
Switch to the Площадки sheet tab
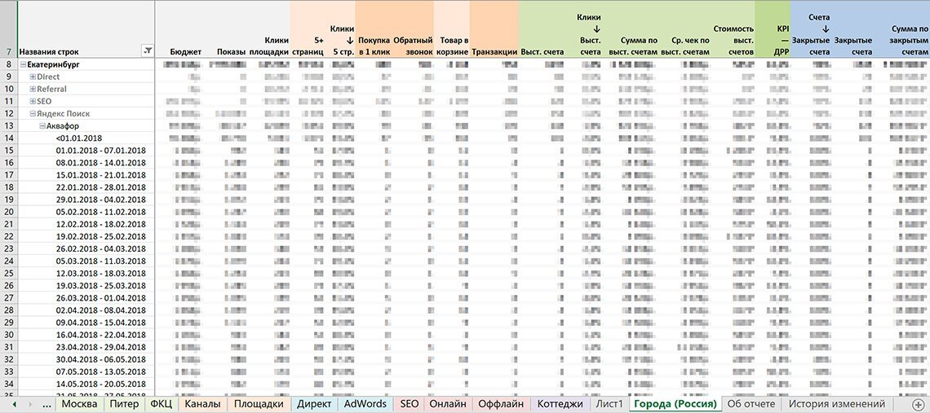pos(259,404)
